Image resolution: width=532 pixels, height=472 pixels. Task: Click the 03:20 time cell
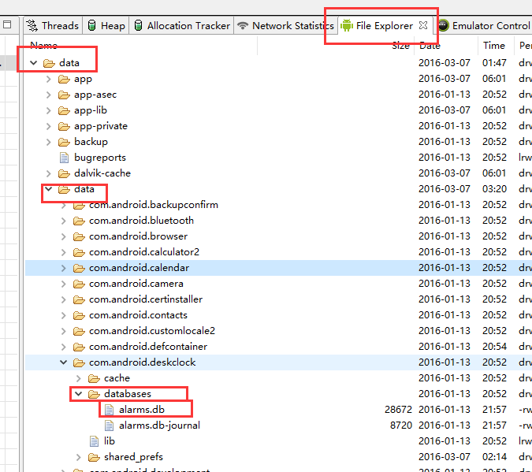tap(494, 189)
